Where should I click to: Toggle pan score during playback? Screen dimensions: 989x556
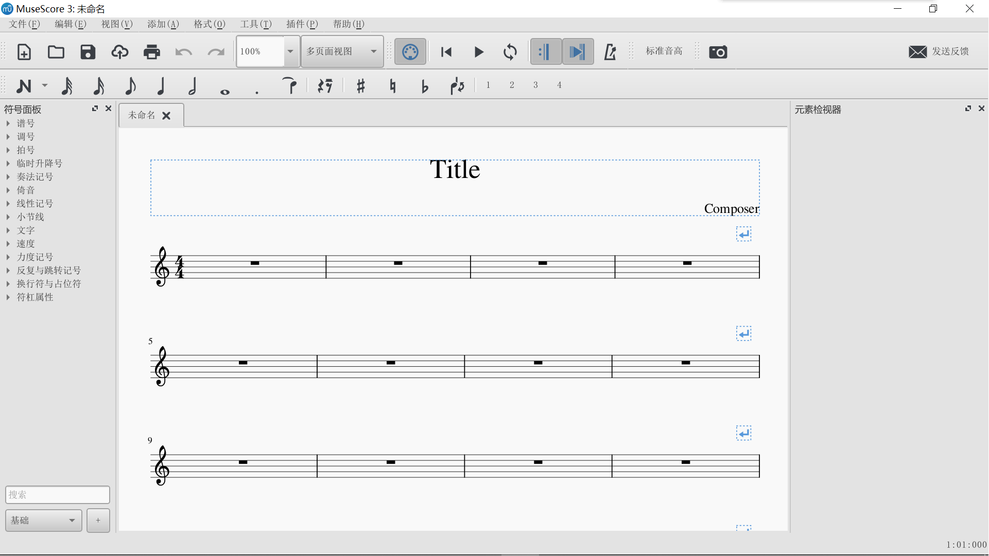click(578, 52)
